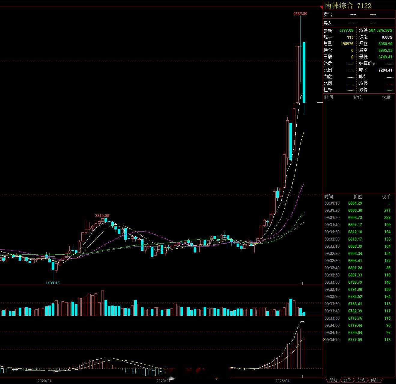Click the 最新 value 6777.09
This screenshot has width=396, height=384.
tap(346, 31)
